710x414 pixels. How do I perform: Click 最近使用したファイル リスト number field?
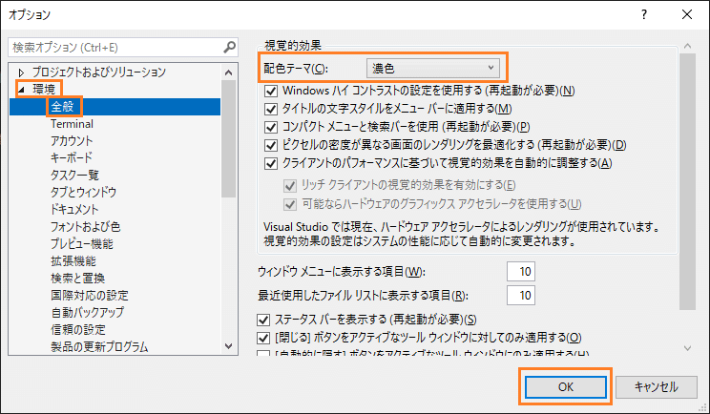point(521,296)
